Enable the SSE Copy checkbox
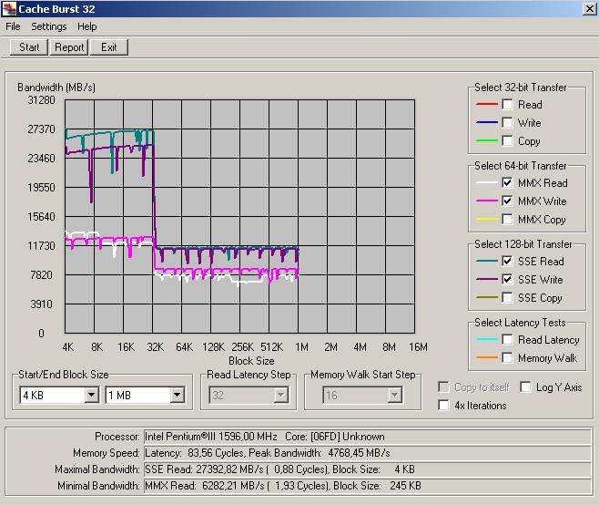 [507, 298]
